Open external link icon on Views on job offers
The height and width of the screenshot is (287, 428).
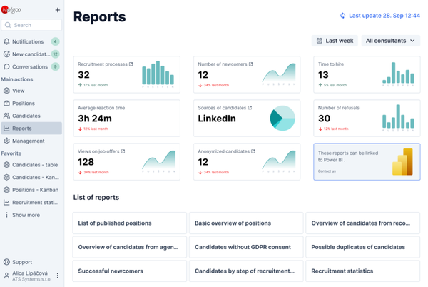(x=123, y=151)
